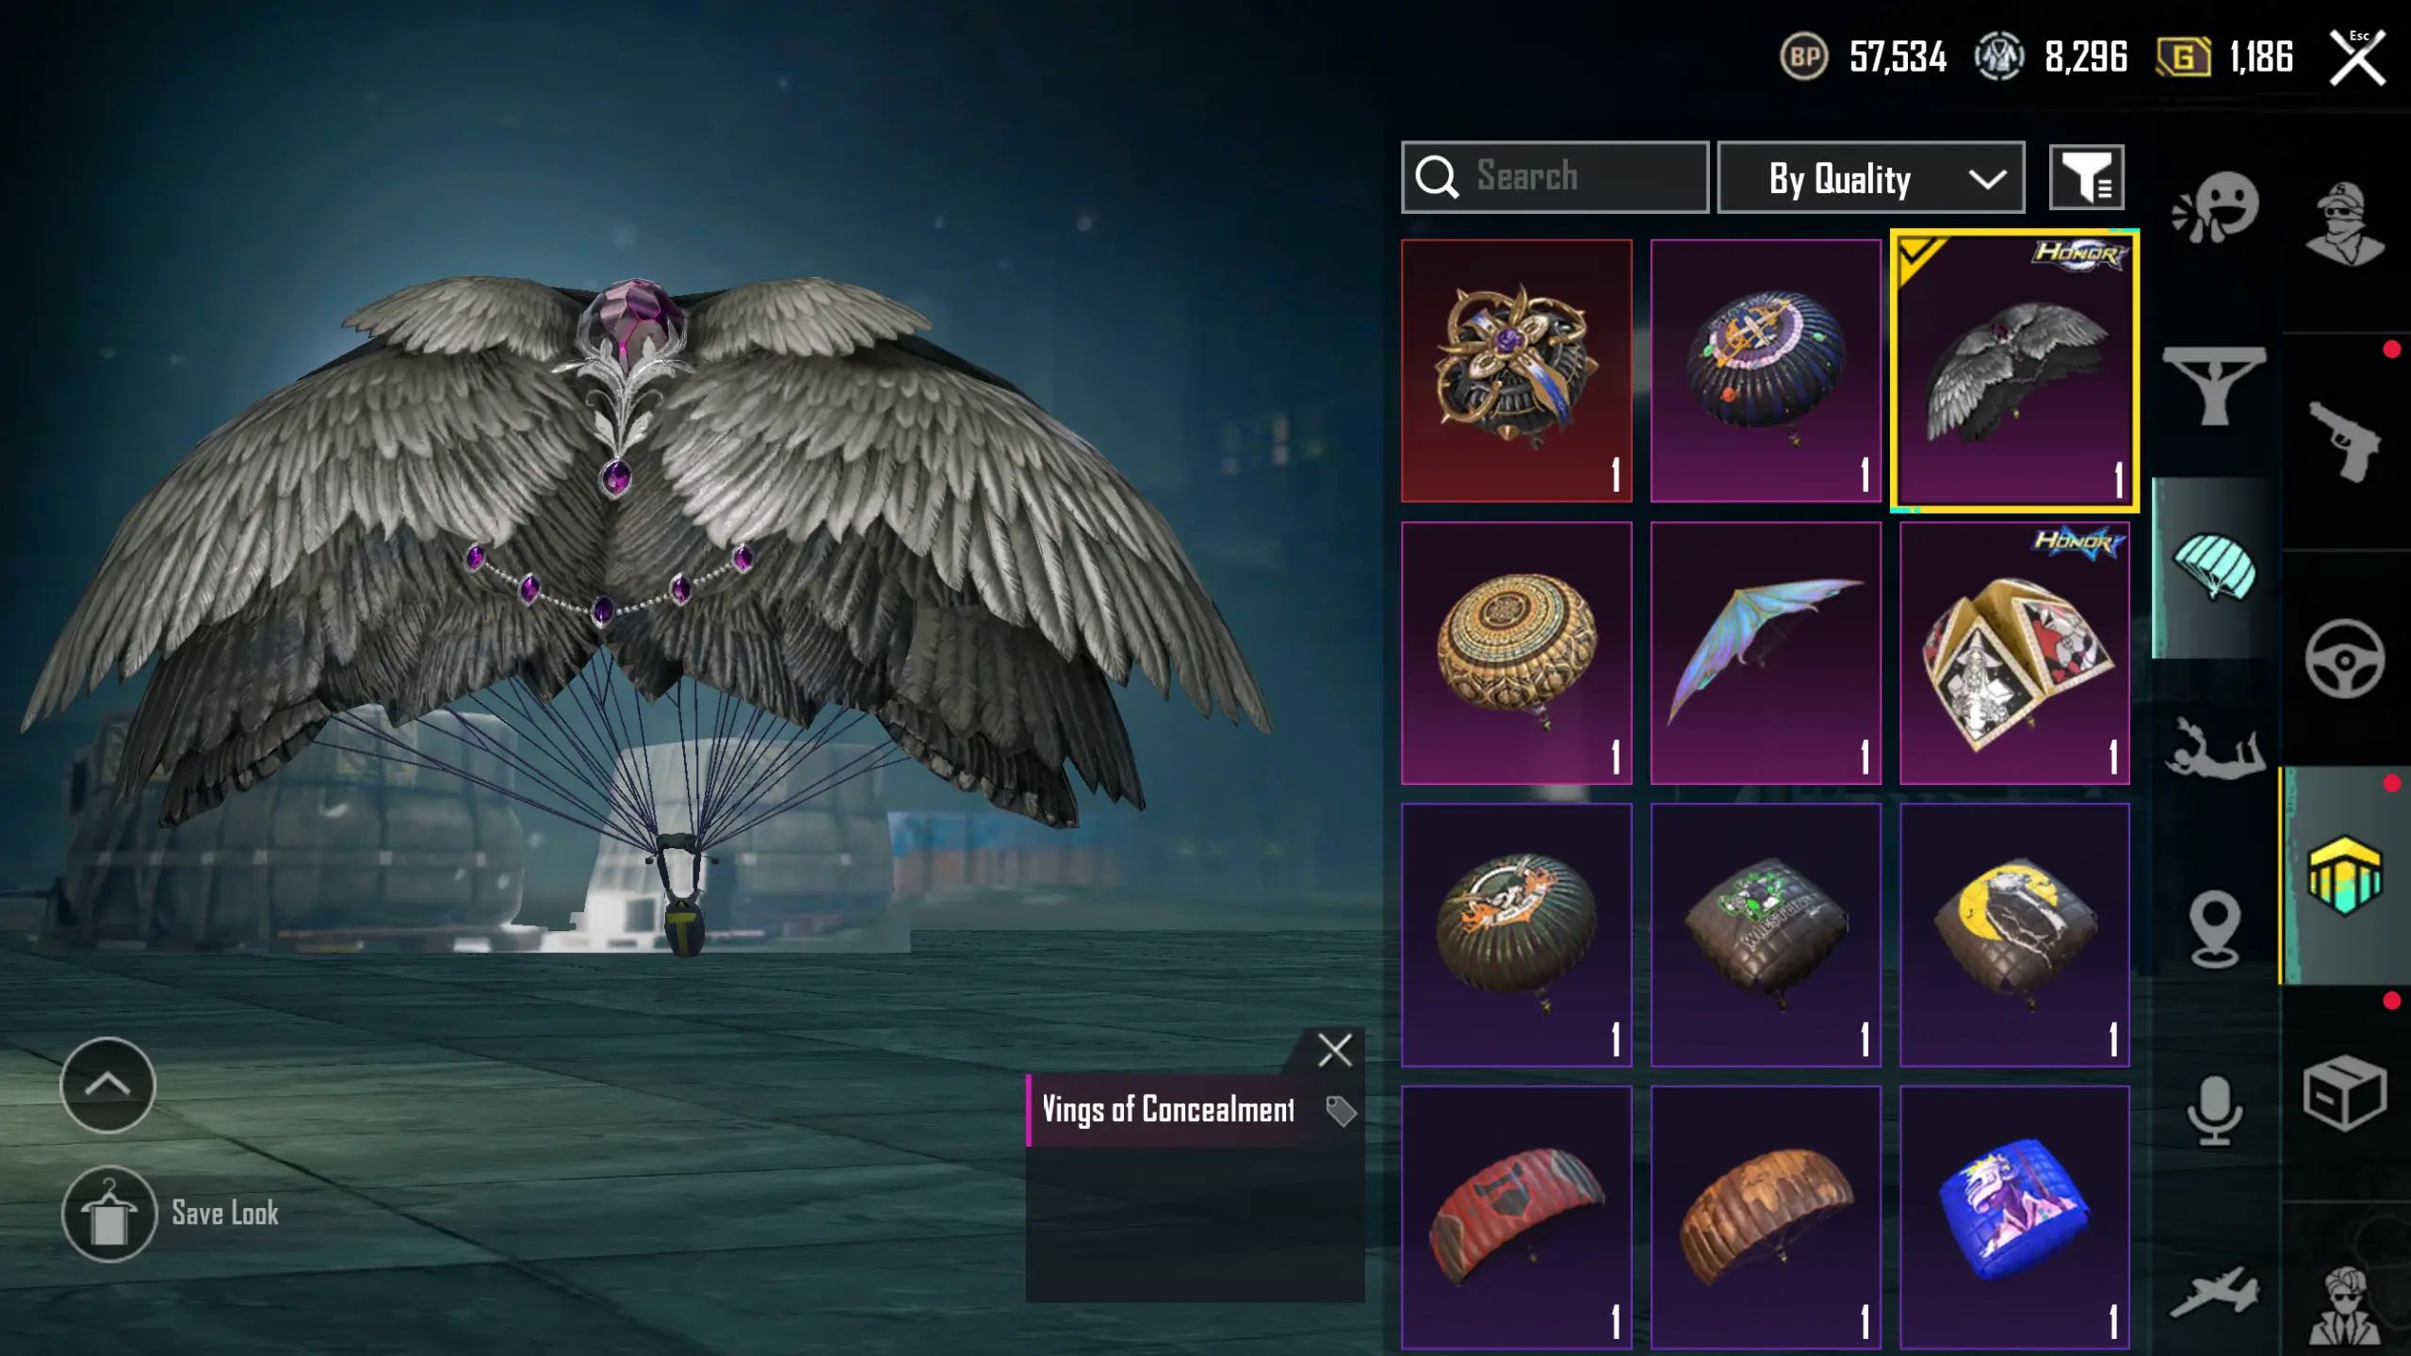2411x1356 pixels.
Task: Open the microphone voice pack category
Action: 2214,1110
